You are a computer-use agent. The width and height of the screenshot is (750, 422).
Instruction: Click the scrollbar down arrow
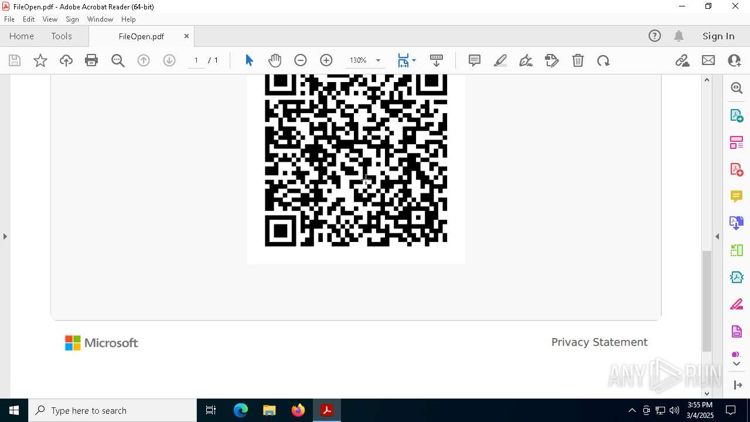707,393
